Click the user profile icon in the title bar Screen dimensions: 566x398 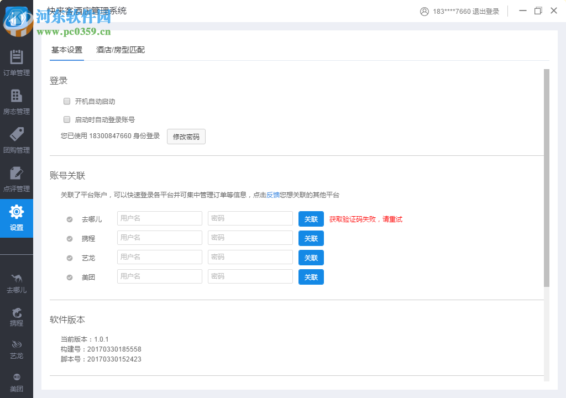(x=424, y=11)
